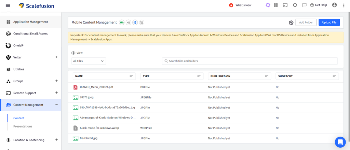Open the cast screen icon in header
This screenshot has width=350, height=150.
click(285, 5)
